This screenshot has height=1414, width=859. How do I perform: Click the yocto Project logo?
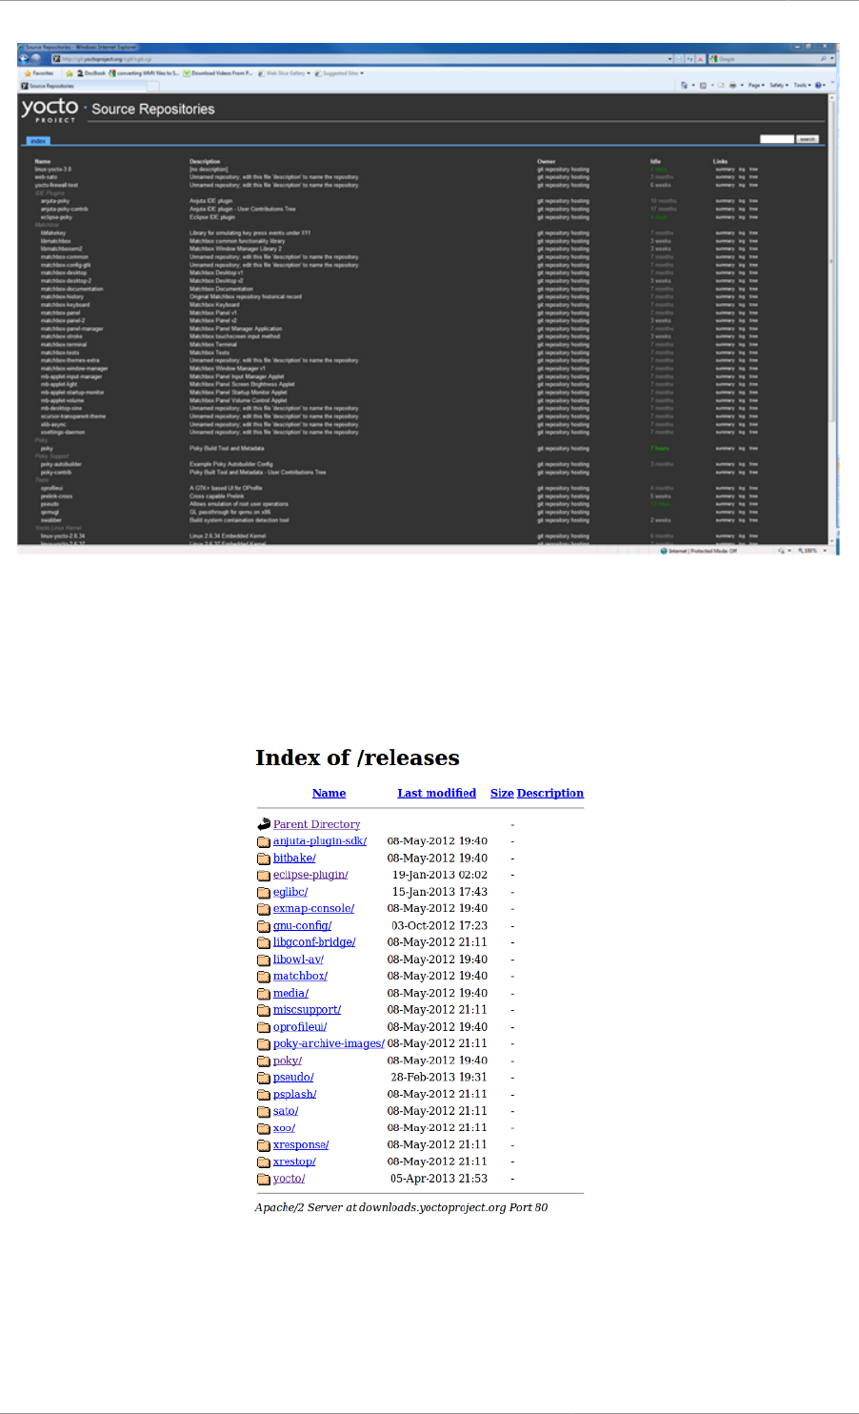pos(50,110)
